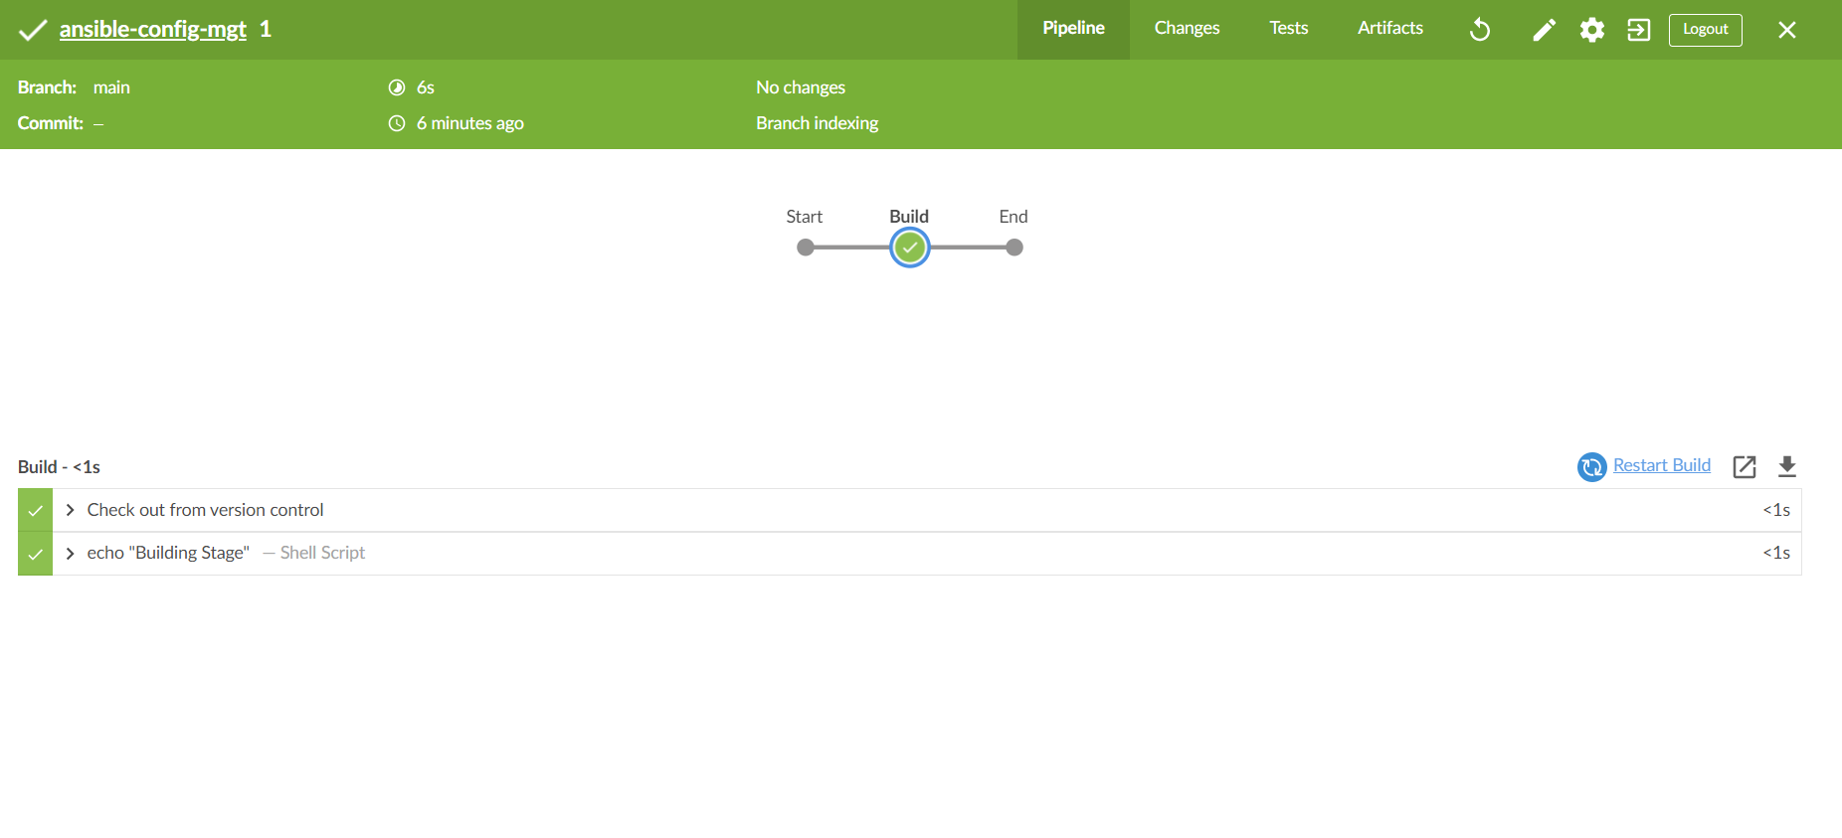Close the run details view
Viewport: 1842px width, 838px height.
tap(1787, 30)
